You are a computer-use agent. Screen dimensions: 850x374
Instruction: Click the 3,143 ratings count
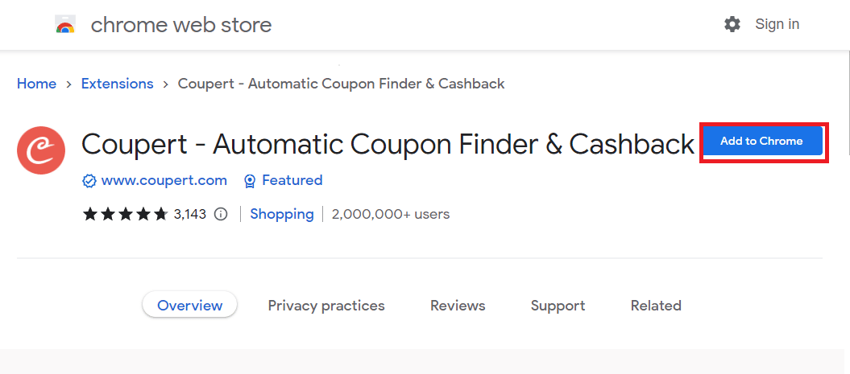click(x=189, y=214)
